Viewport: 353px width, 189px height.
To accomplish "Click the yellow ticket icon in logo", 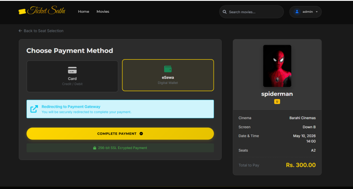I will [x=22, y=11].
